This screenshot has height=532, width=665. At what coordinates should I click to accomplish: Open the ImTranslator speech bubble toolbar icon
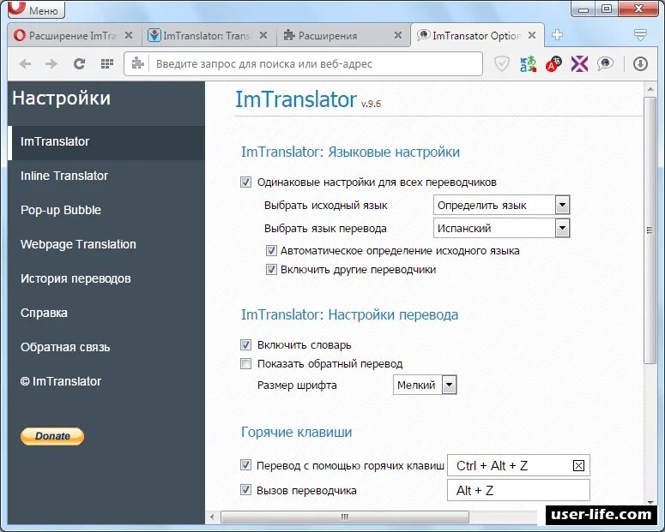[605, 64]
